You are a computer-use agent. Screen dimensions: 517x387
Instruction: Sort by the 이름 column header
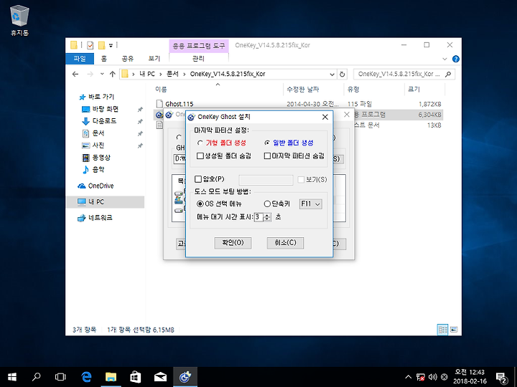click(161, 89)
